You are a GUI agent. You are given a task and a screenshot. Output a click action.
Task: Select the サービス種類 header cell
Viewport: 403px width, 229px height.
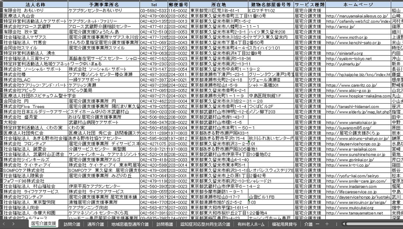click(310, 5)
